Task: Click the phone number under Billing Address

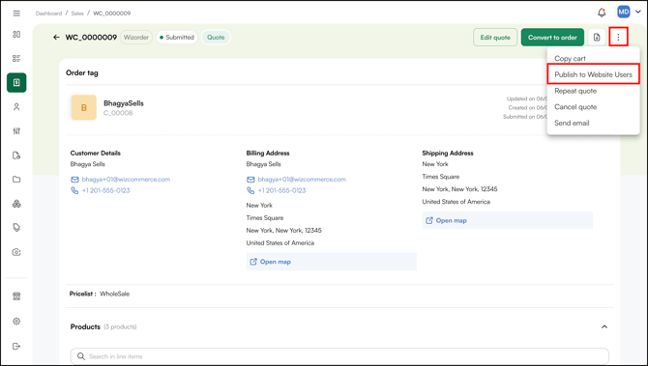Action: [281, 190]
